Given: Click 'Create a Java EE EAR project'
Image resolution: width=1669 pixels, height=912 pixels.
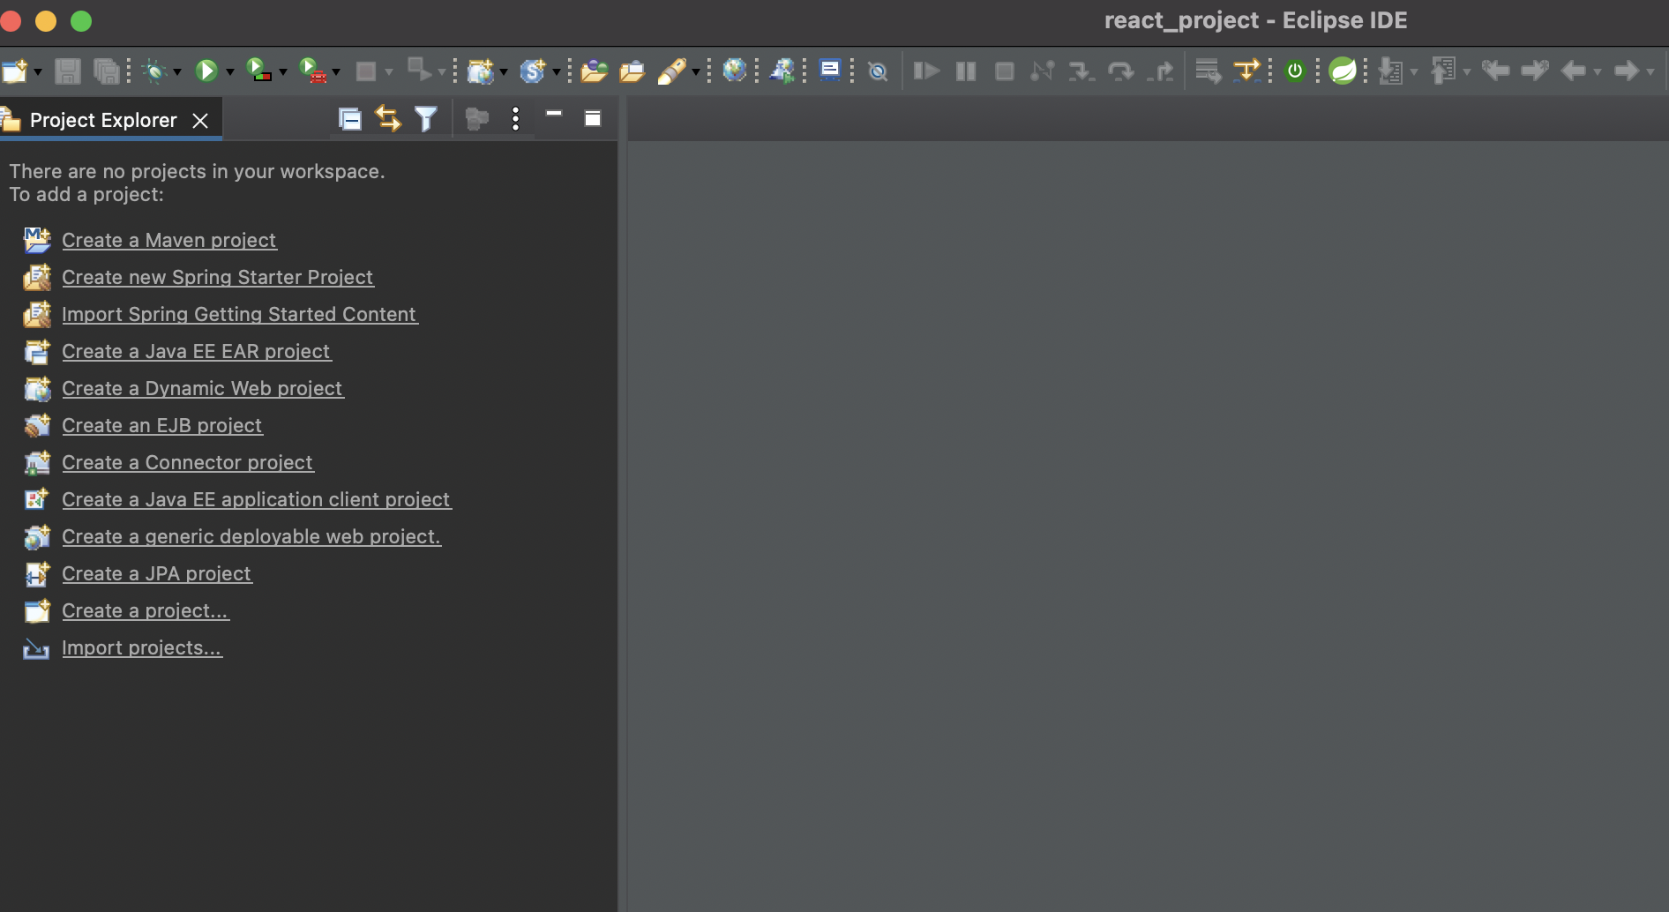Looking at the screenshot, I should click(x=196, y=351).
